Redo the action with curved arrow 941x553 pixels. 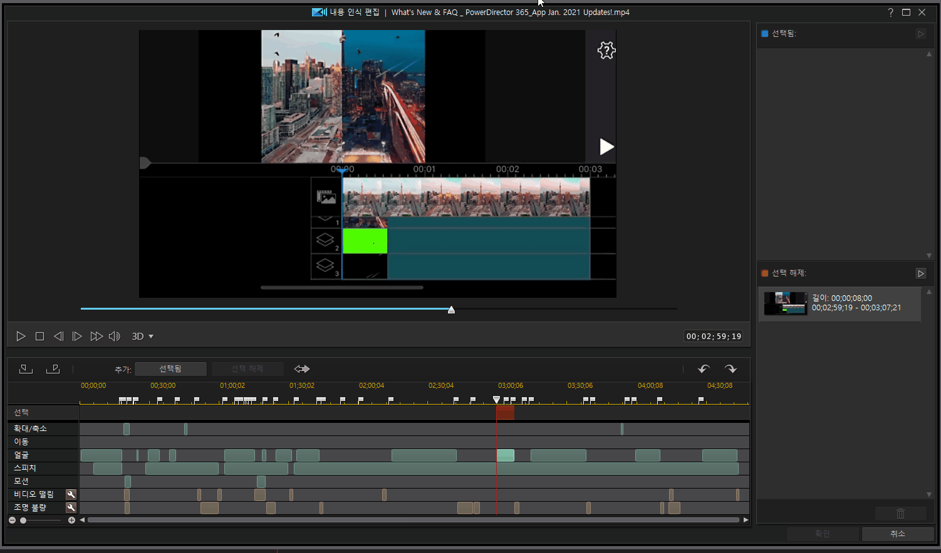pos(730,369)
